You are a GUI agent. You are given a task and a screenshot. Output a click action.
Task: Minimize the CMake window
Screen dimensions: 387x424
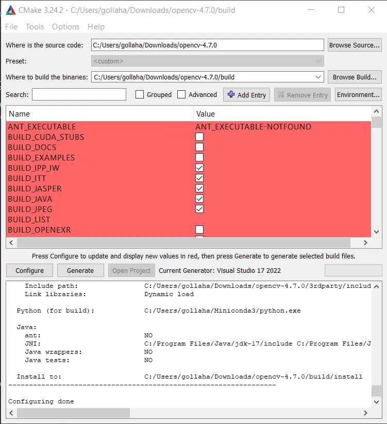pyautogui.click(x=311, y=10)
